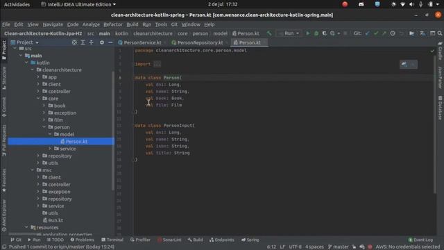Click the Search Everywhere magnifier icon
This screenshot has height=250, width=444.
[440, 33]
